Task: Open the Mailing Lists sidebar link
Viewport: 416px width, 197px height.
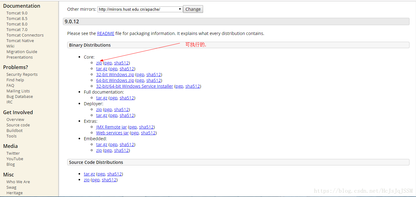Action: pyautogui.click(x=18, y=91)
